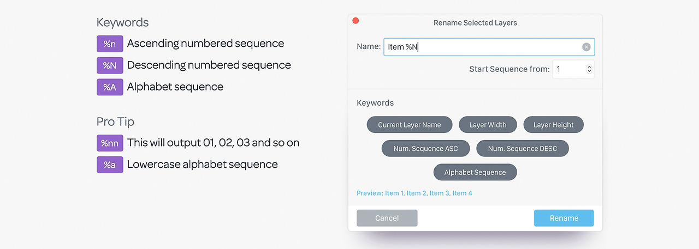Click the Start Sequence number field
699x249 pixels.
[x=568, y=69]
